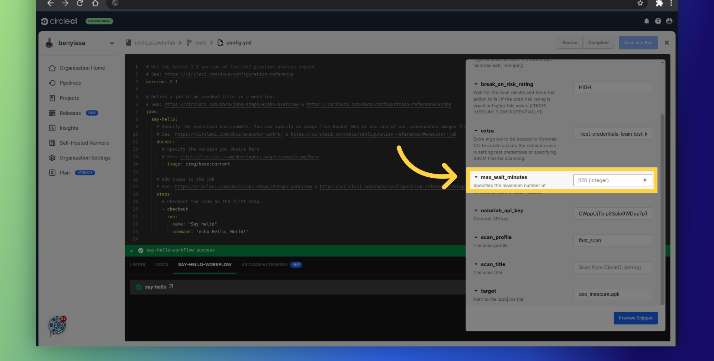This screenshot has height=361, width=714.
Task: Click the max_wait_minutes number stepper
Action: (x=645, y=180)
